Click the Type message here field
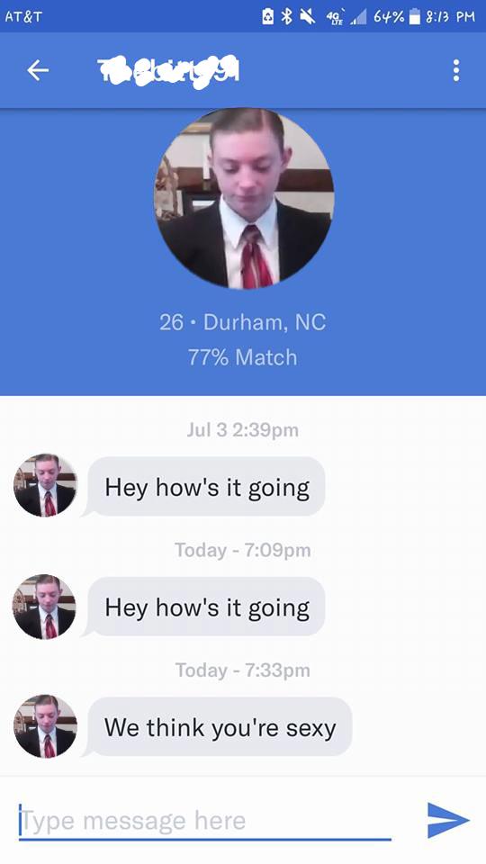 (x=205, y=821)
